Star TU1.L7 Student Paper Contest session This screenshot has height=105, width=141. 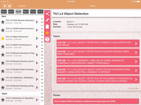pyautogui.click(x=3, y=71)
